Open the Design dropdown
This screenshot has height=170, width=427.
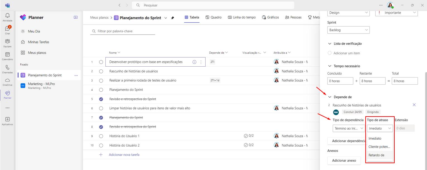pos(348,13)
